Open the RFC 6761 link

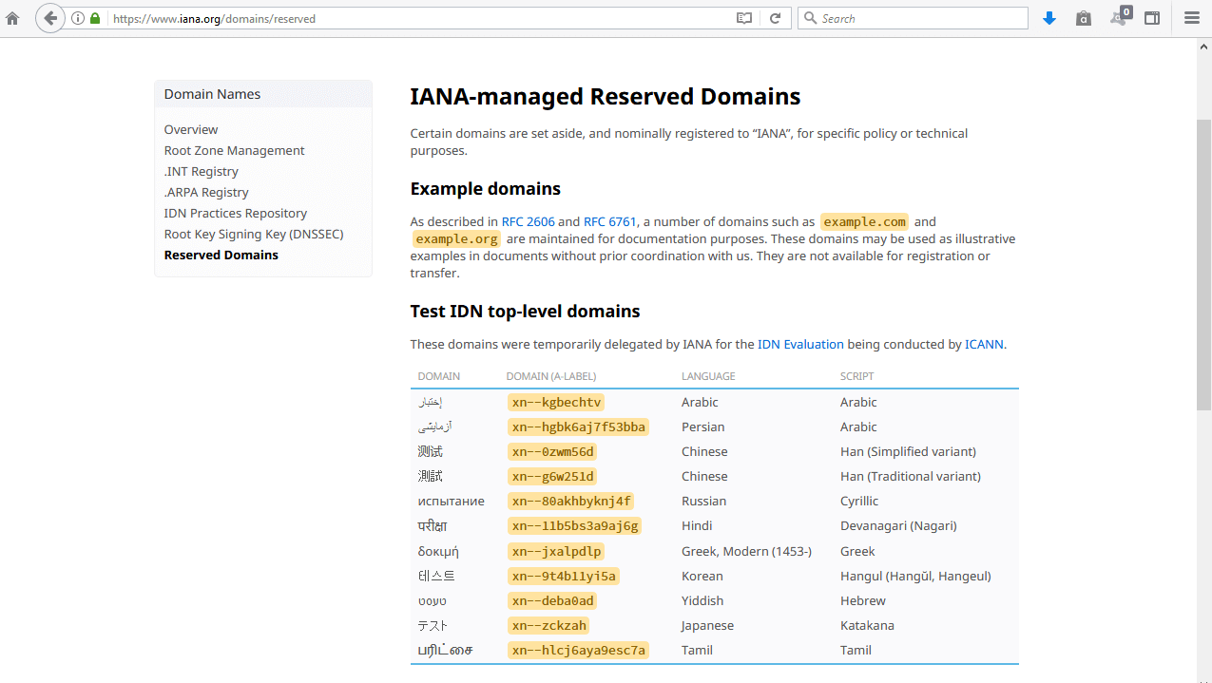(610, 221)
